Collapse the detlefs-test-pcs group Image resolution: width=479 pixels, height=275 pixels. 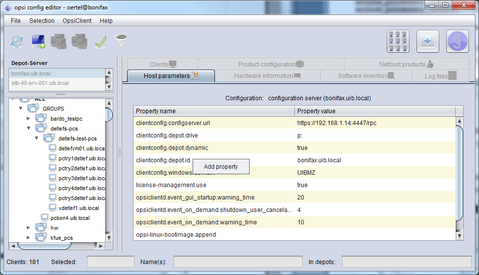(36, 138)
